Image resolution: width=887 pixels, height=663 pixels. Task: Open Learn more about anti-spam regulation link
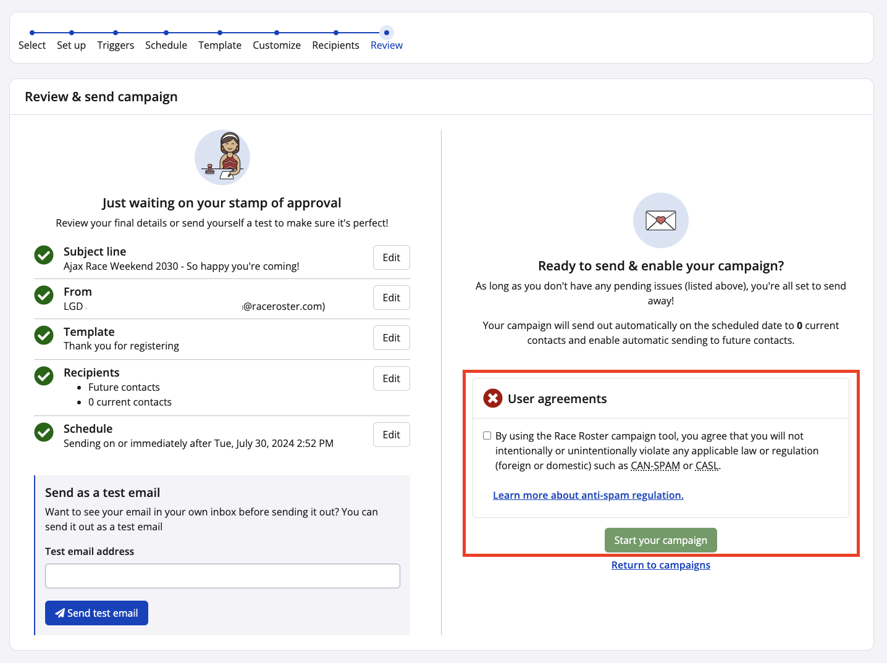tap(588, 495)
